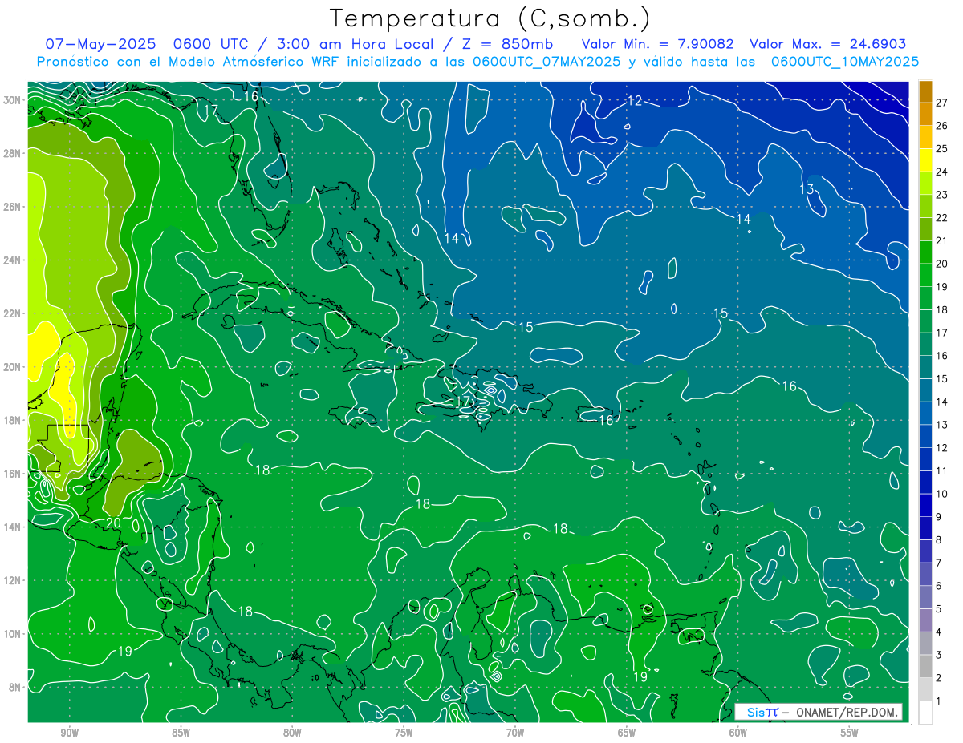
Task: Click the "16N" latitude axis label
Action: tap(12, 474)
